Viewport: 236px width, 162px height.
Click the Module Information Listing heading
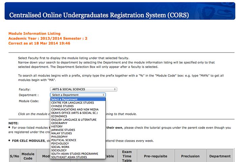[34, 34]
